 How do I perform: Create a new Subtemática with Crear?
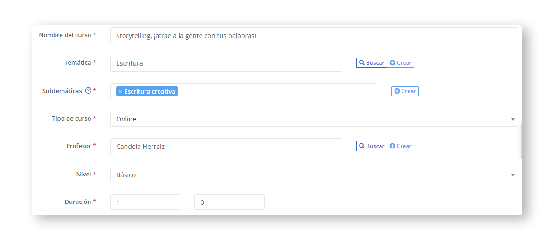tap(405, 91)
